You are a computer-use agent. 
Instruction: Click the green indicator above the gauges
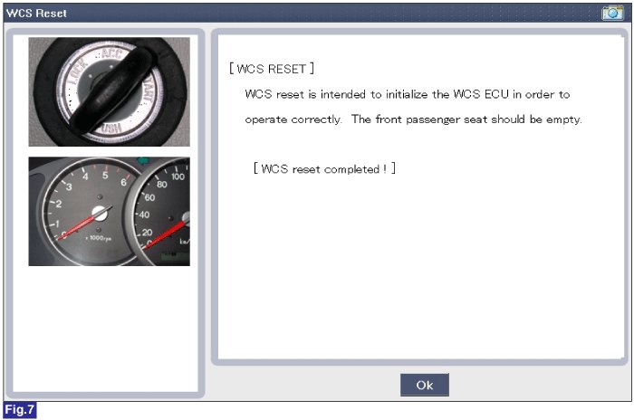143,160
